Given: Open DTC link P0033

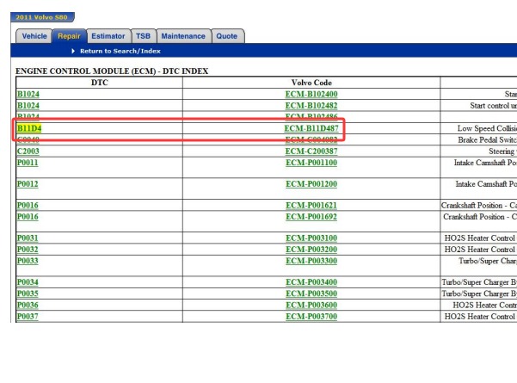Looking at the screenshot, I should point(28,261).
